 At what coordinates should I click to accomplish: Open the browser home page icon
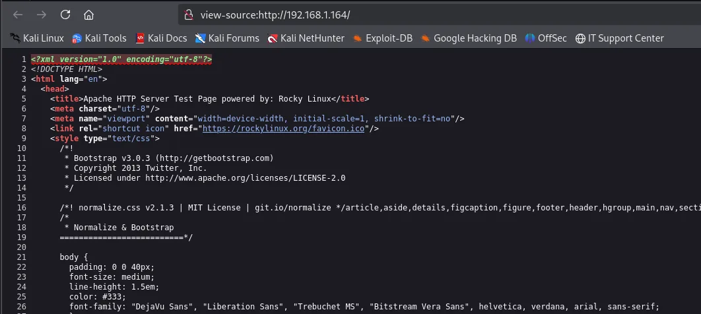(88, 15)
